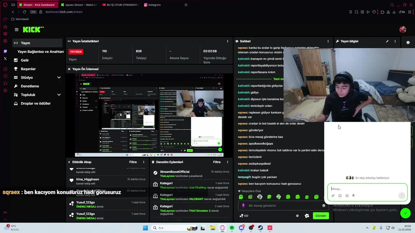Switch to the YouTube browser tab
Viewport: 415px width, 233px height.
click(x=120, y=5)
